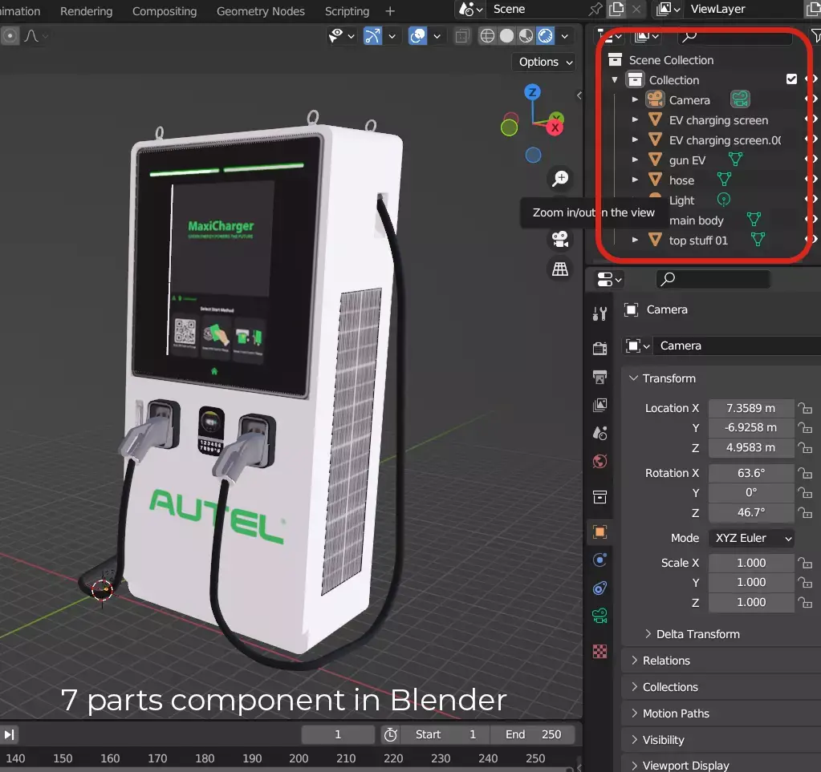Open the overlays dropdown arrow
The width and height of the screenshot is (821, 772).
tap(437, 36)
